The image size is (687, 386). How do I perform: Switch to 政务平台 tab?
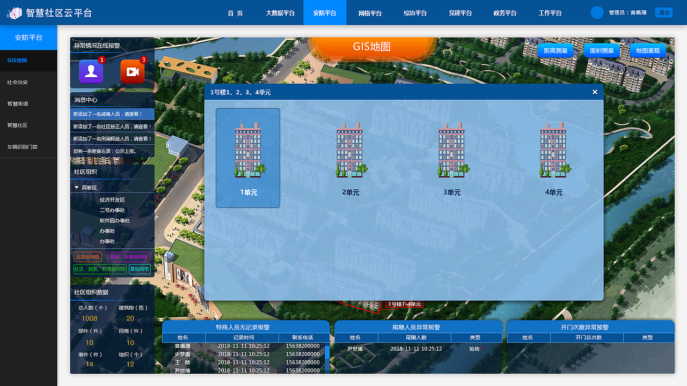pos(505,13)
